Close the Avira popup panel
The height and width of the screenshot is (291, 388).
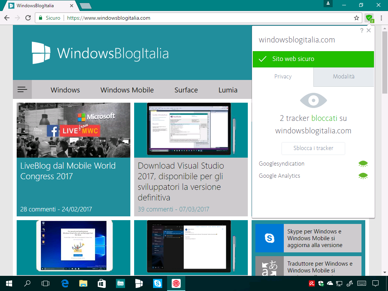(369, 30)
